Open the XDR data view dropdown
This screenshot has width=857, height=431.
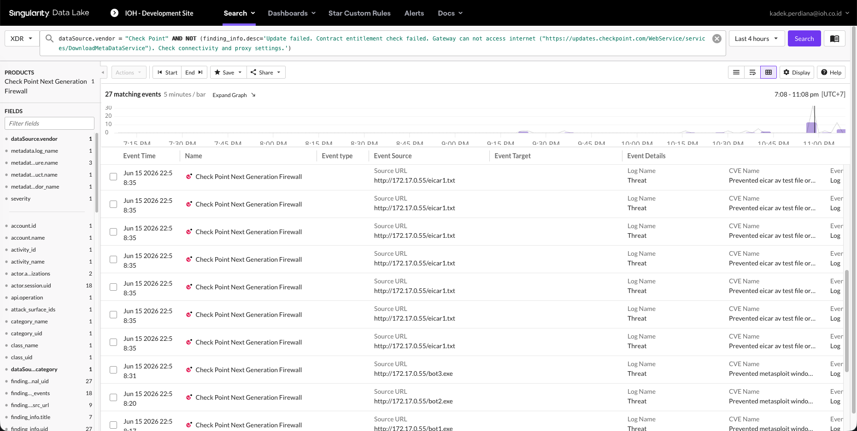pos(21,39)
